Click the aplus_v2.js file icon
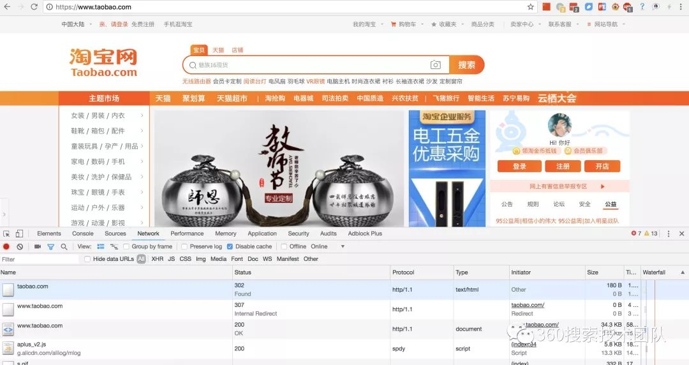Image resolution: width=689 pixels, height=365 pixels. click(x=8, y=348)
